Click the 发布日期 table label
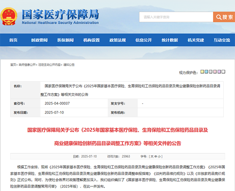Screen dimensions: 235x191 point(21,113)
